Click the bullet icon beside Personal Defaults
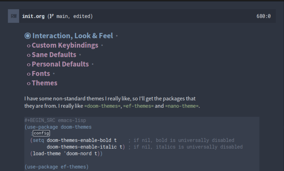 [29, 64]
